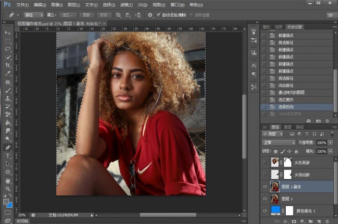Select the Horizontal Type tool
The height and width of the screenshot is (224, 338).
pos(8,156)
